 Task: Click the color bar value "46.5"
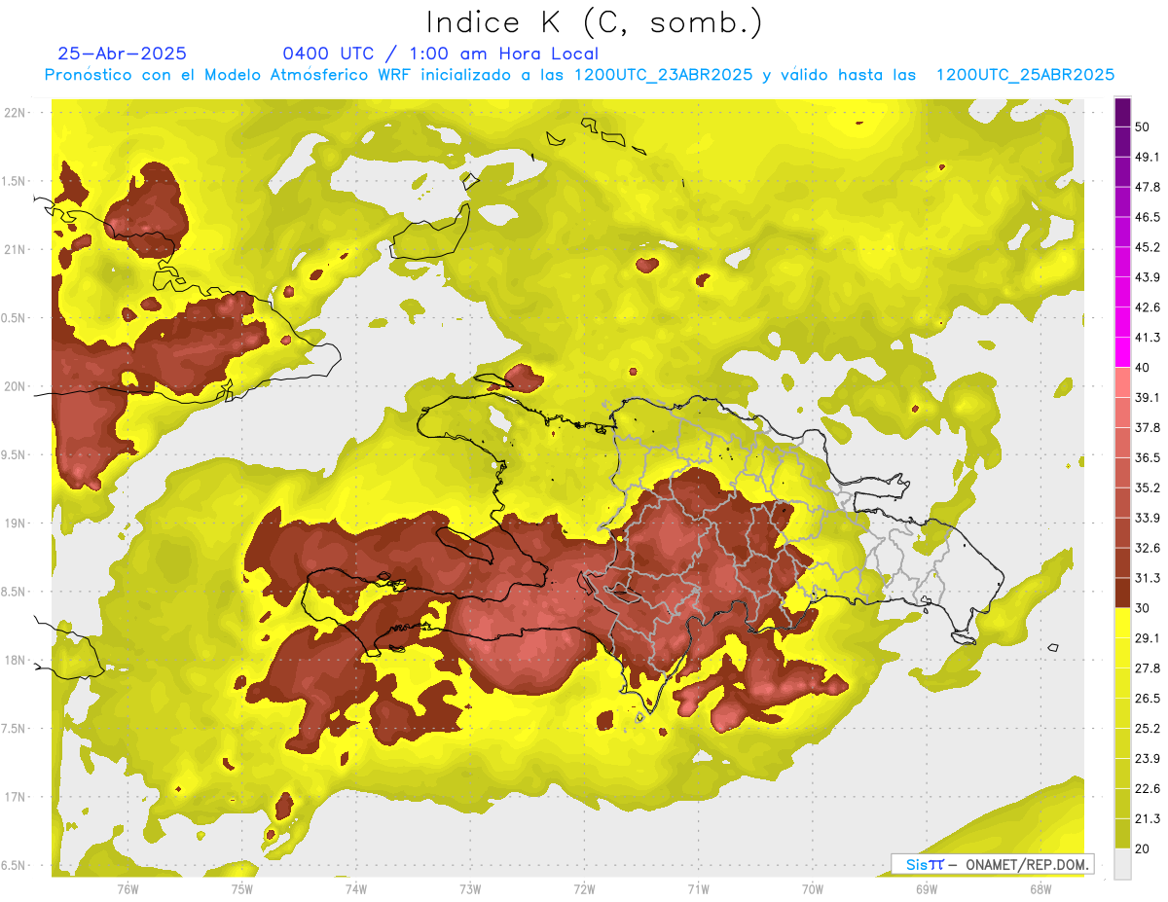tap(1148, 217)
